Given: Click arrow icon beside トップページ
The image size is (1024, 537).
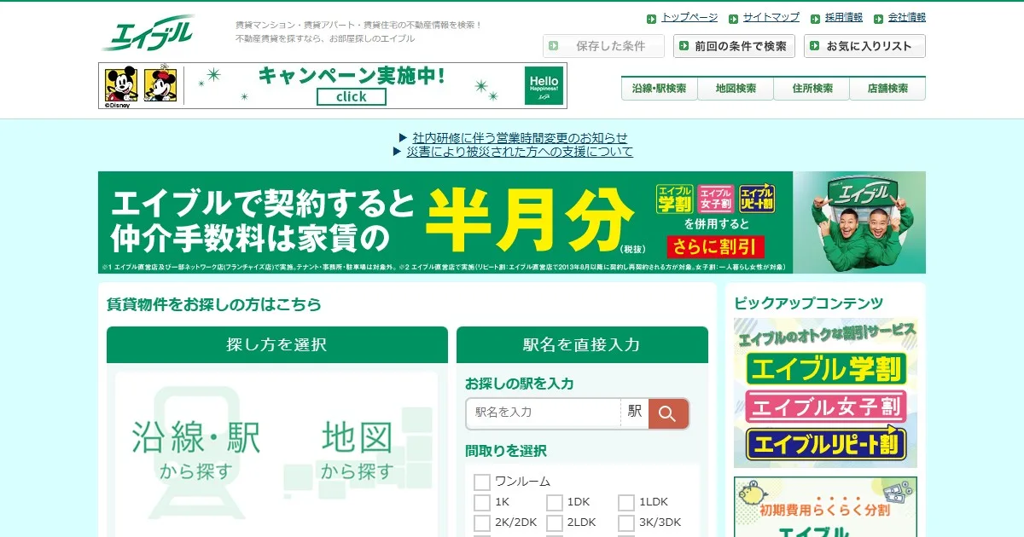Looking at the screenshot, I should pyautogui.click(x=651, y=18).
